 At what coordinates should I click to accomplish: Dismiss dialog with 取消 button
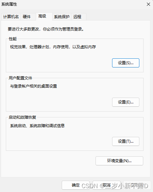pyautogui.click(x=107, y=185)
